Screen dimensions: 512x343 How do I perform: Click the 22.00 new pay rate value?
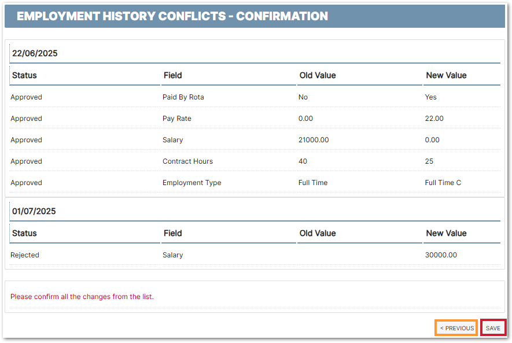coord(434,119)
